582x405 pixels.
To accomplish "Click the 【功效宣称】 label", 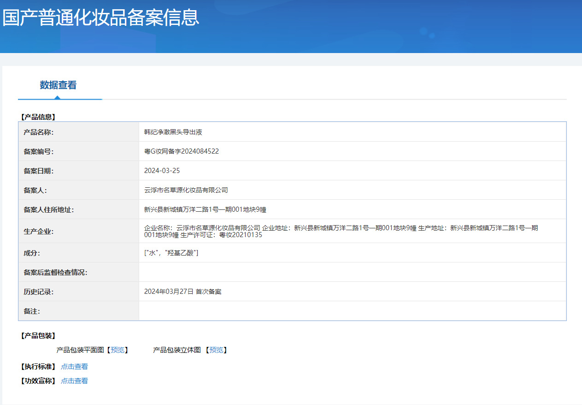I will point(38,381).
